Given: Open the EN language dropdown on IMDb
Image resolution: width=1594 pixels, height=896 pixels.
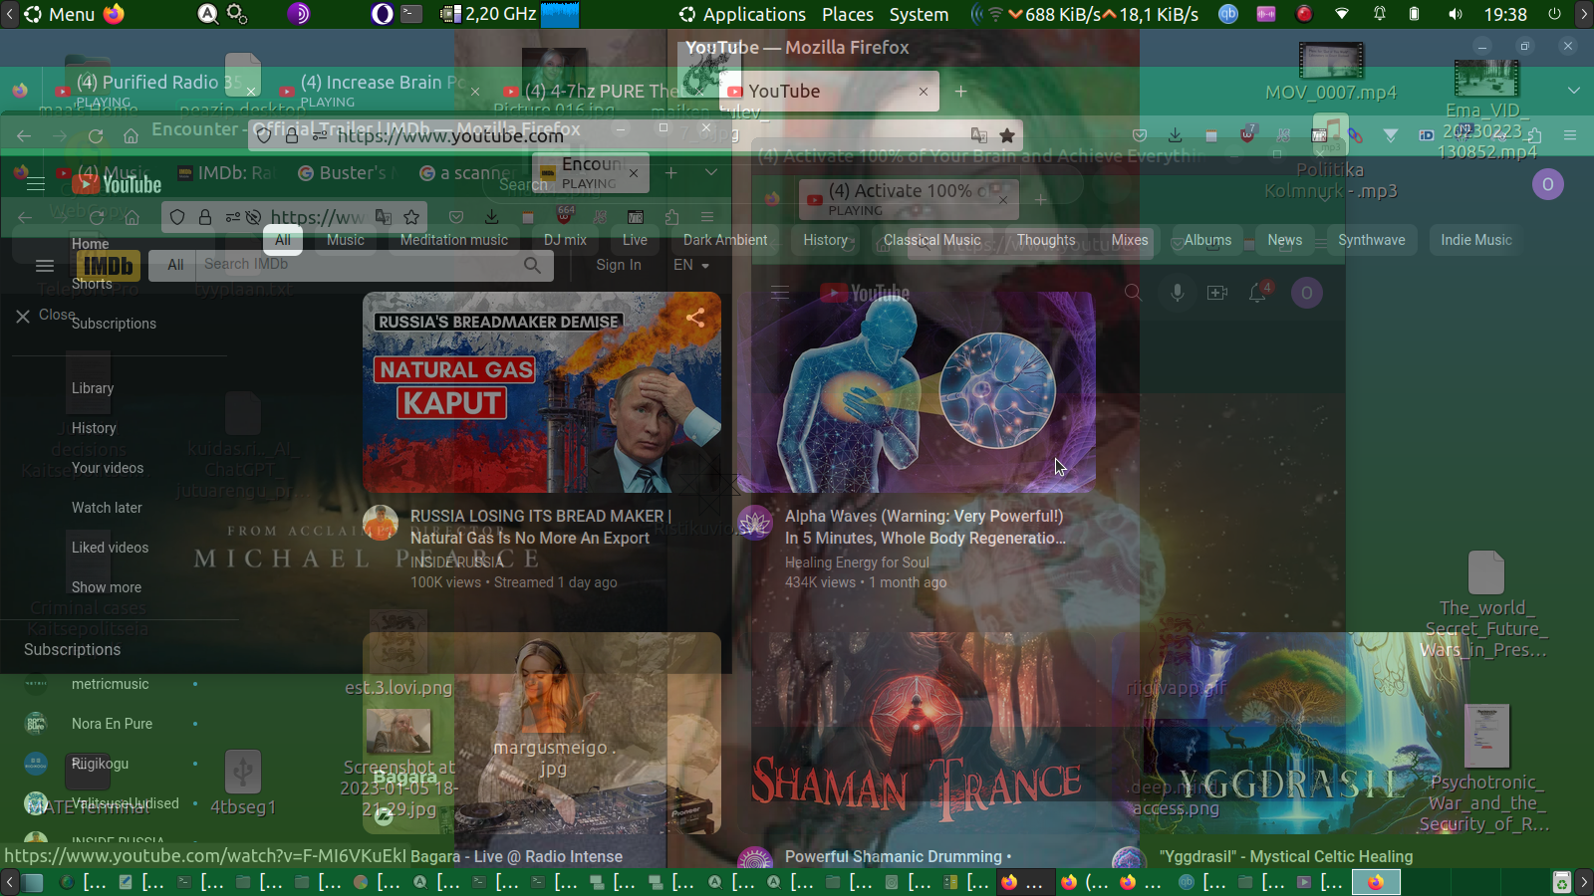Looking at the screenshot, I should [x=691, y=265].
